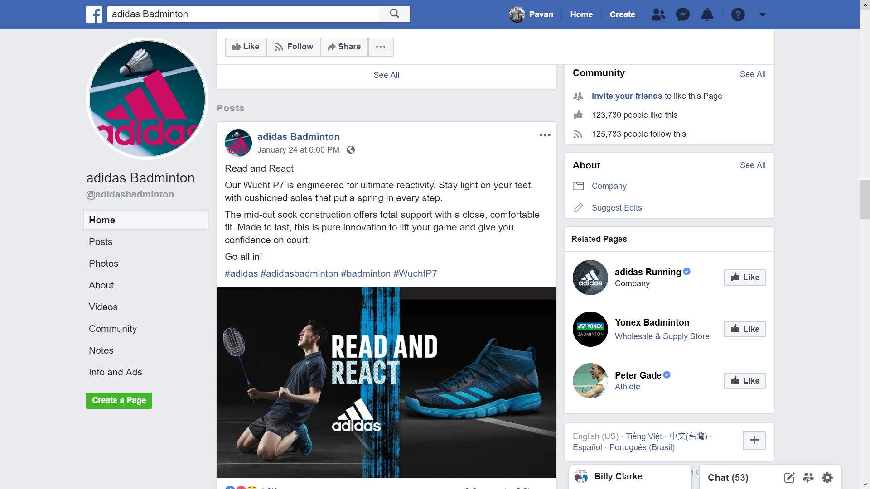870x489 pixels.
Task: Follow the adidas Badminton page
Action: click(x=294, y=47)
